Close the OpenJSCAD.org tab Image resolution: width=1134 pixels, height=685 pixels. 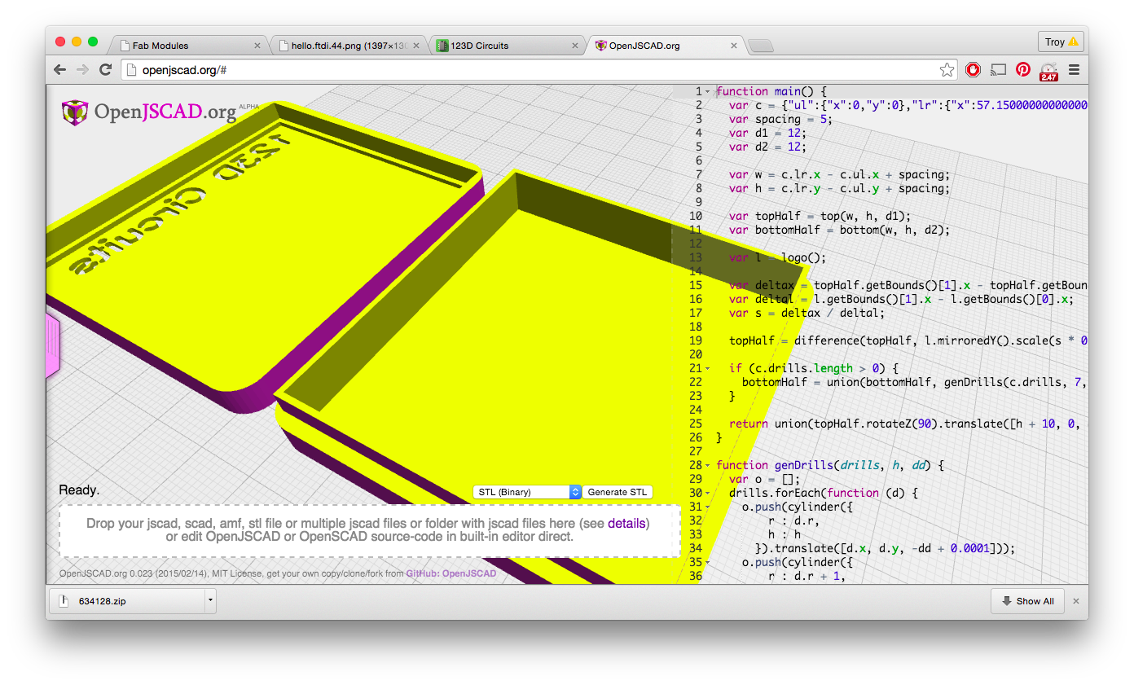click(x=733, y=46)
